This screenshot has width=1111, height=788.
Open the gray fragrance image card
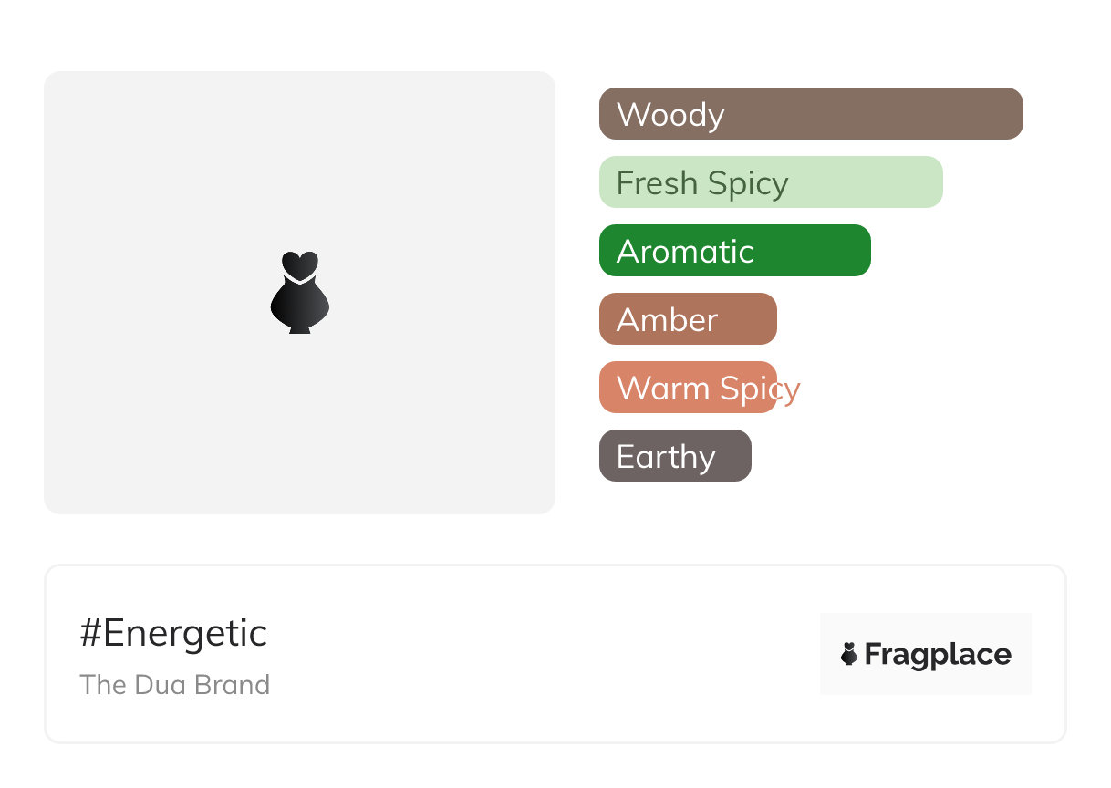pos(299,293)
